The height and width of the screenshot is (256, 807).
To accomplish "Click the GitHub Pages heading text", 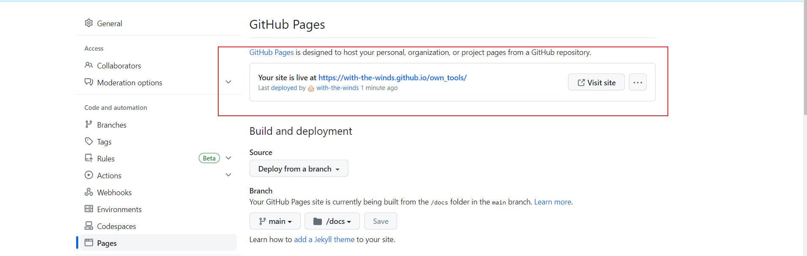I will tap(287, 25).
